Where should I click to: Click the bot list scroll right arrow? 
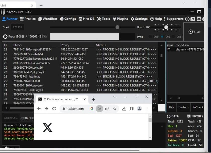(x=154, y=108)
